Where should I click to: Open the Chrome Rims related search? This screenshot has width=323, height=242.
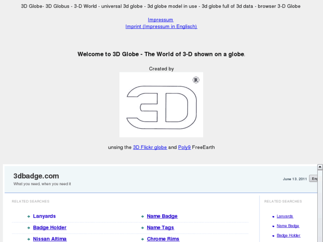tap(163, 239)
